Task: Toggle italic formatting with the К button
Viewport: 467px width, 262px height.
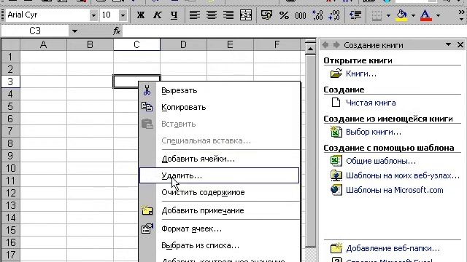Action: coord(158,15)
